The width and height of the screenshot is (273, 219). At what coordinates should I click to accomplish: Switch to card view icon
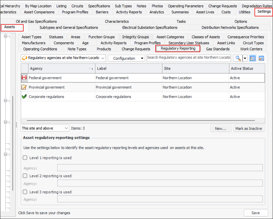[261, 58]
